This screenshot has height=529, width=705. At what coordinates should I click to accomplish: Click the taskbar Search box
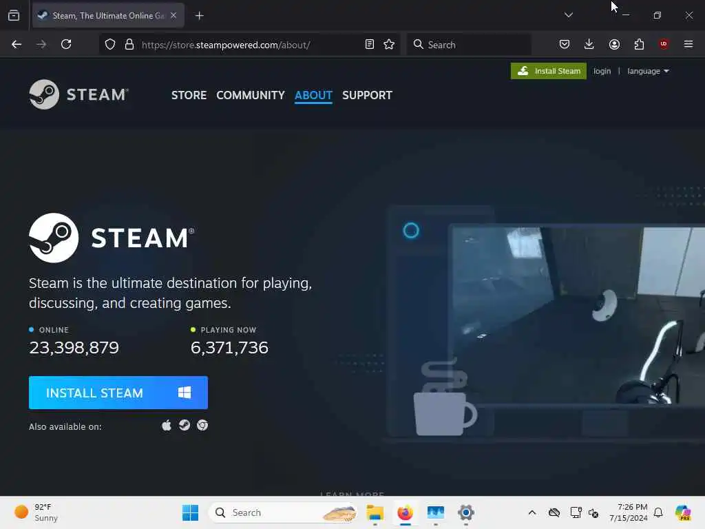[x=283, y=512]
